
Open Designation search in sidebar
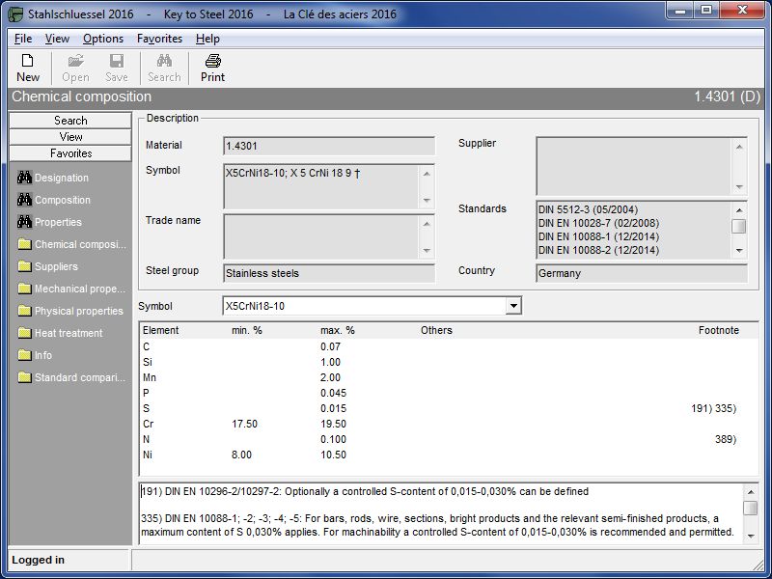pyautogui.click(x=61, y=178)
